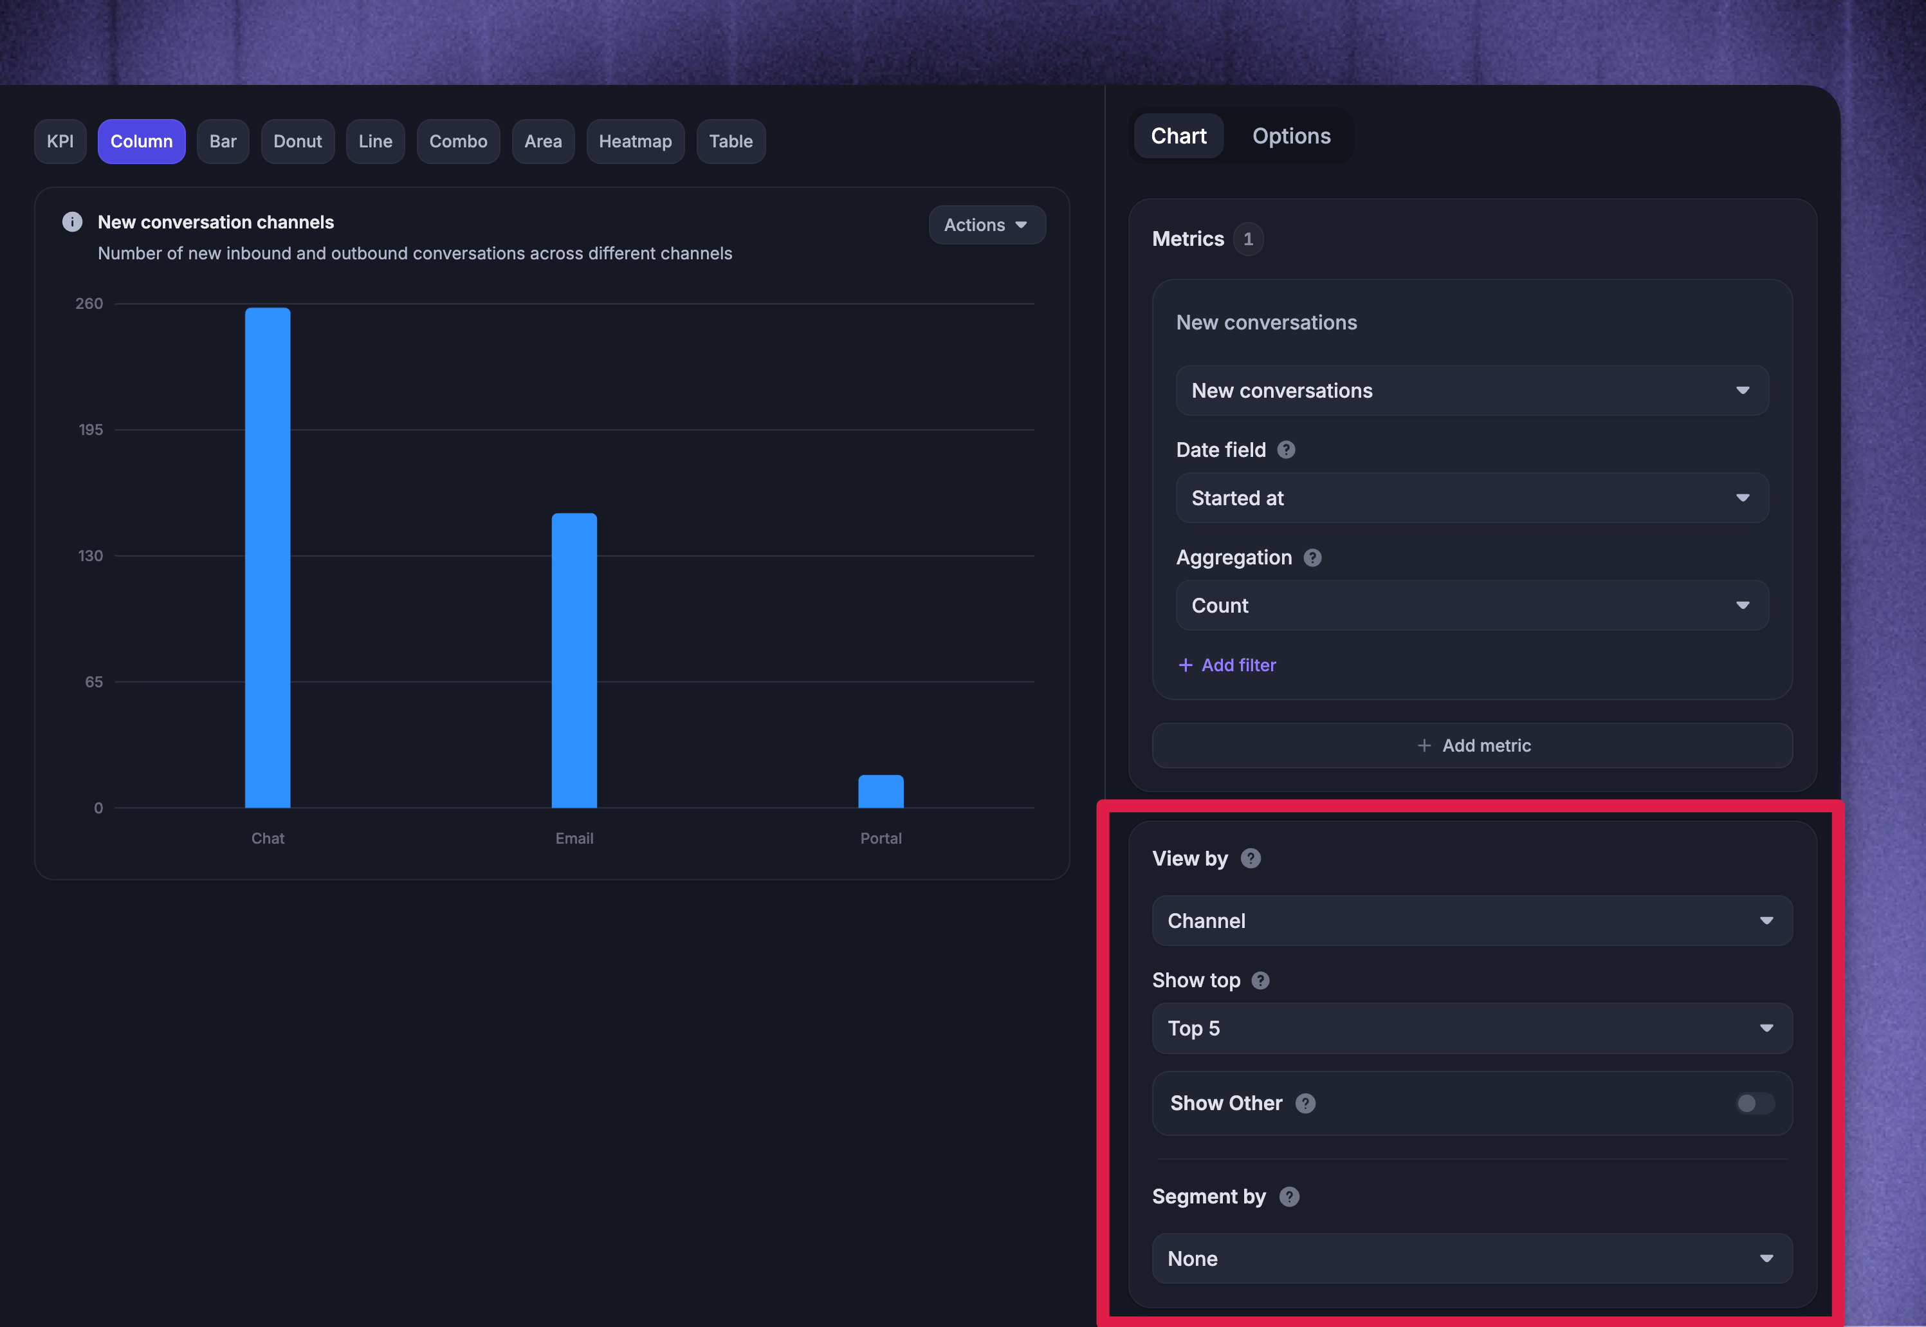Select the Heatmap chart type
This screenshot has height=1327, width=1926.
636,142
